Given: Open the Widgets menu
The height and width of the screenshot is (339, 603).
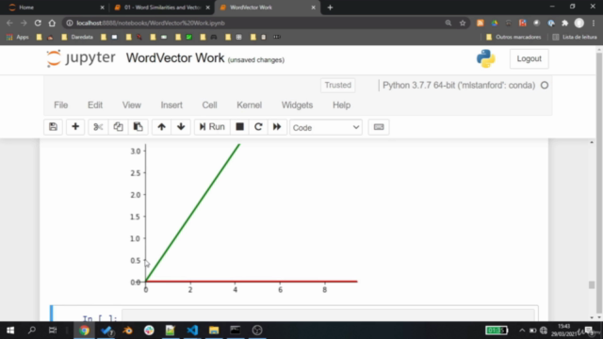Looking at the screenshot, I should [x=298, y=105].
